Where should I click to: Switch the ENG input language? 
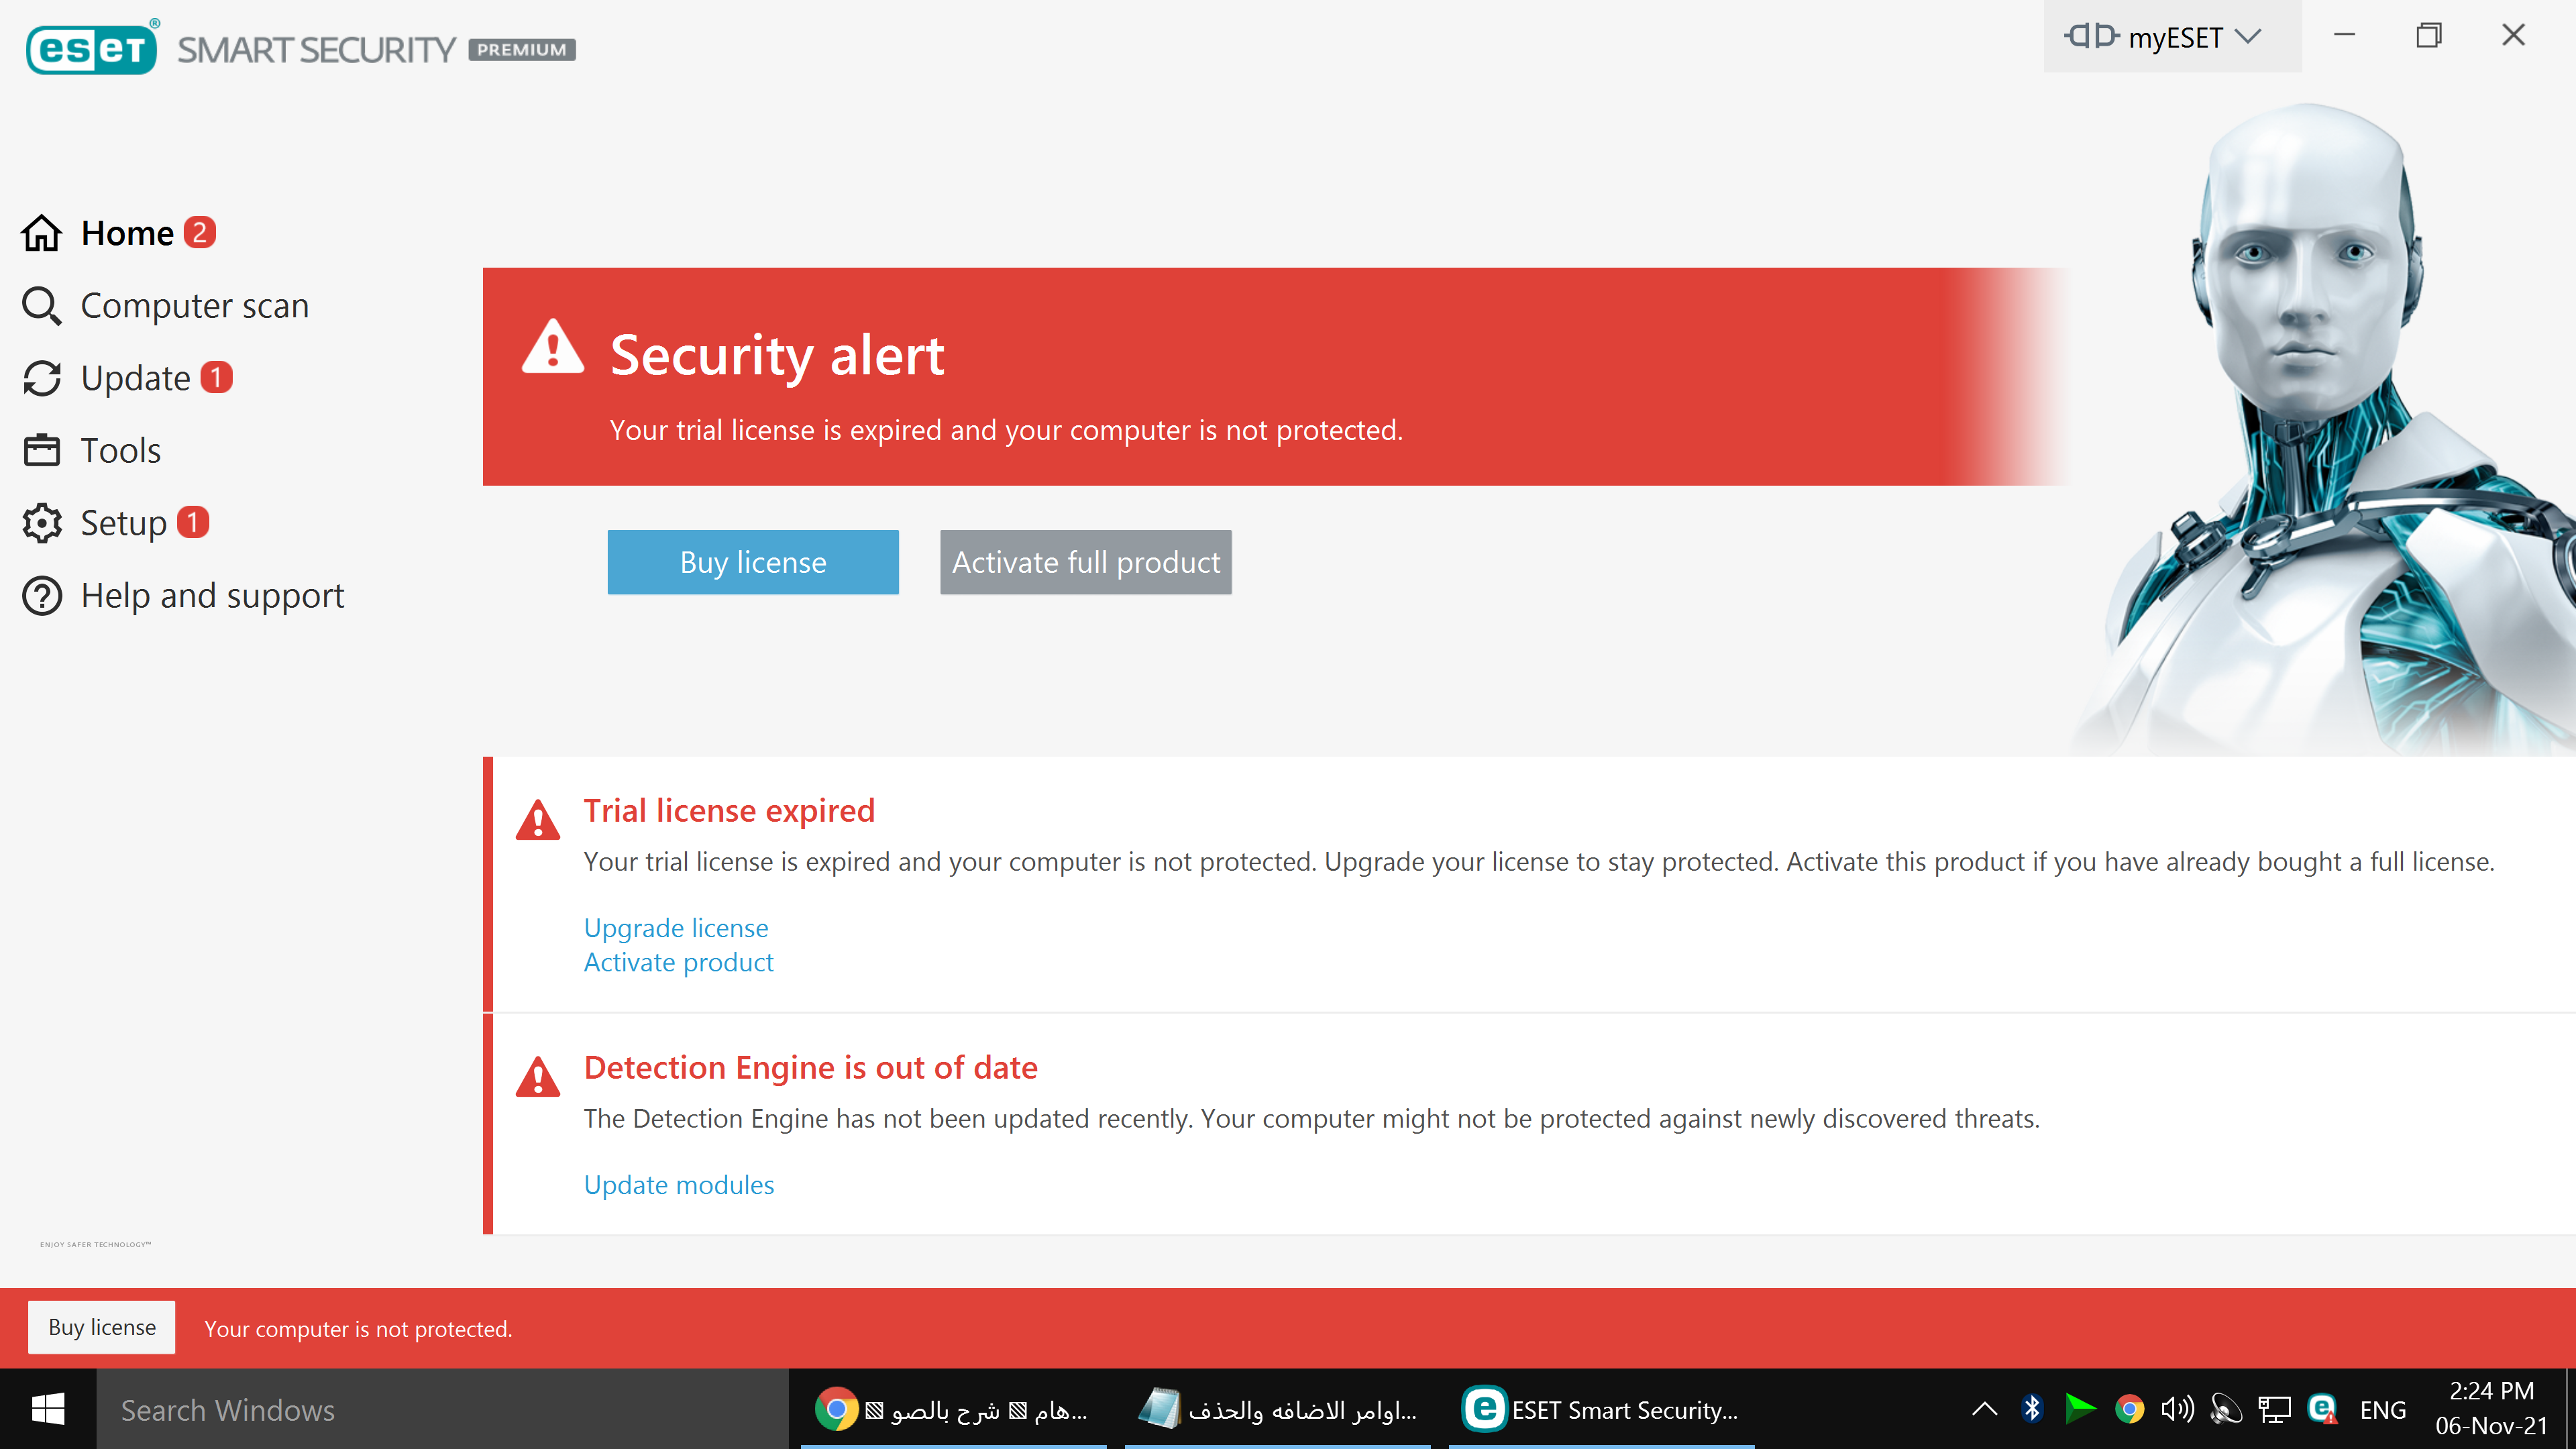(x=2382, y=1409)
